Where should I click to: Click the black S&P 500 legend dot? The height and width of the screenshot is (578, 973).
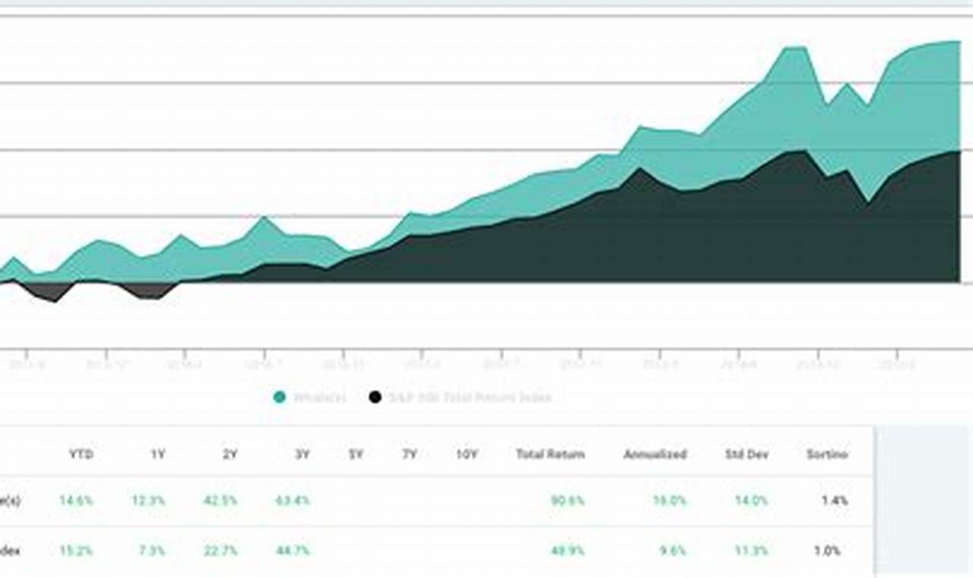point(375,397)
